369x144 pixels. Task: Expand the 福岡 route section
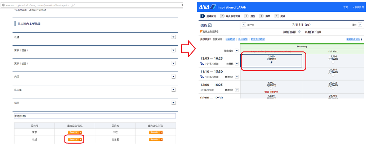click(173, 103)
